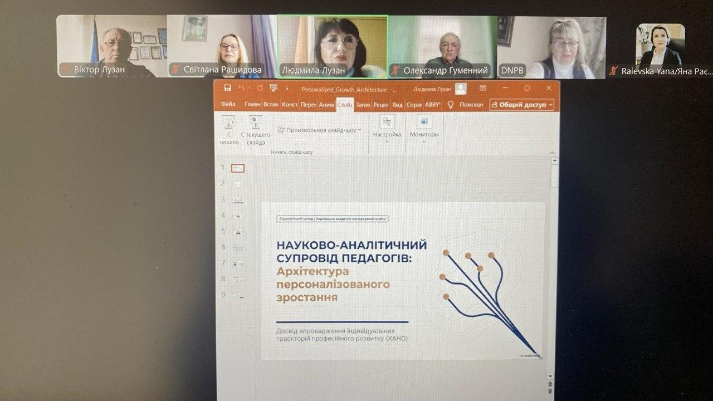This screenshot has width=713, height=401.
Task: Click the ribbon display options icon
Action: pos(483,89)
